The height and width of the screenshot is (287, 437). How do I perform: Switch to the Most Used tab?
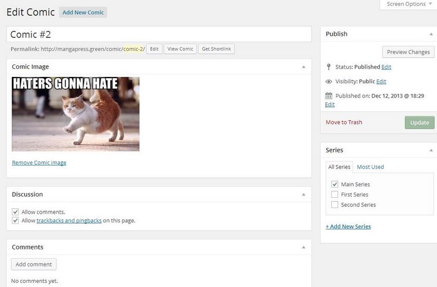(370, 167)
